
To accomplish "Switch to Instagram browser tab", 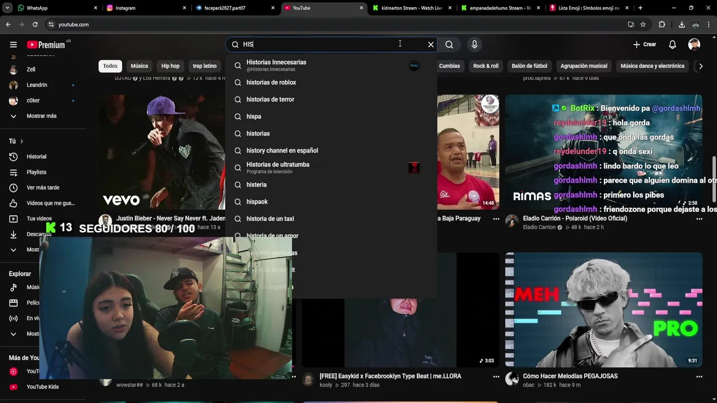I will (x=146, y=8).
